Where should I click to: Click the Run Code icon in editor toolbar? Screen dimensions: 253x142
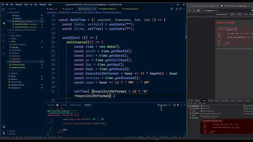pyautogui.click(x=172, y=9)
